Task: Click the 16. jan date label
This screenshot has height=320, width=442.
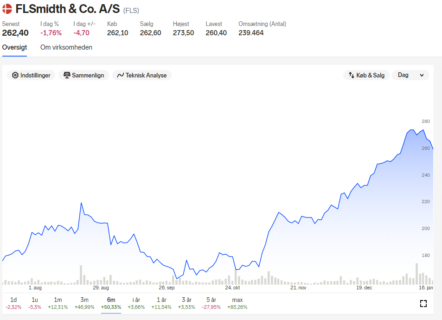Action: pyautogui.click(x=426, y=288)
